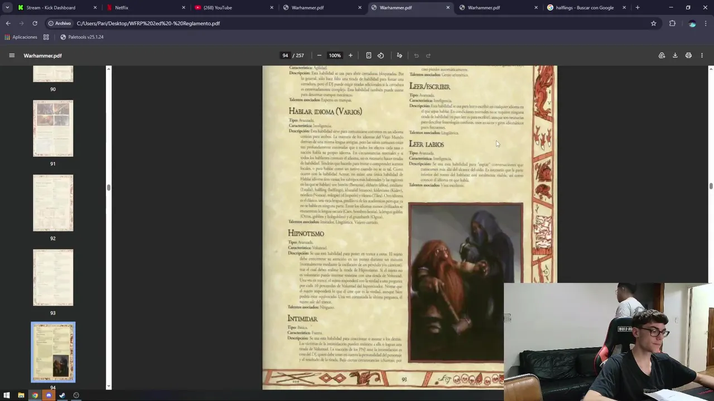Select page 92 thumbnail
The height and width of the screenshot is (401, 714).
[x=53, y=203]
